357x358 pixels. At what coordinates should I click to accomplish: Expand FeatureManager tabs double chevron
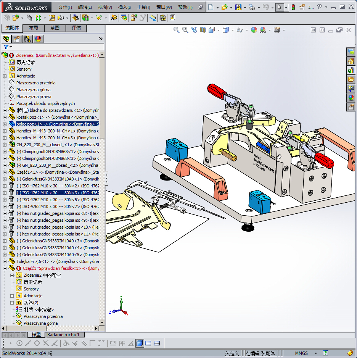[101, 39]
